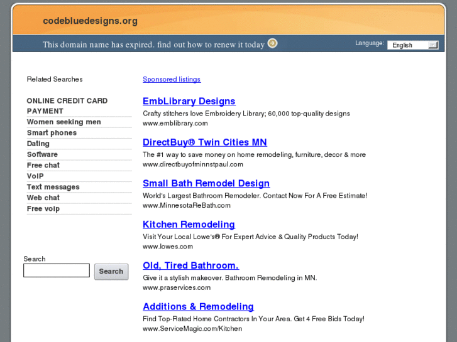Open the DirectBuy Twin Cities MN link

coord(205,142)
